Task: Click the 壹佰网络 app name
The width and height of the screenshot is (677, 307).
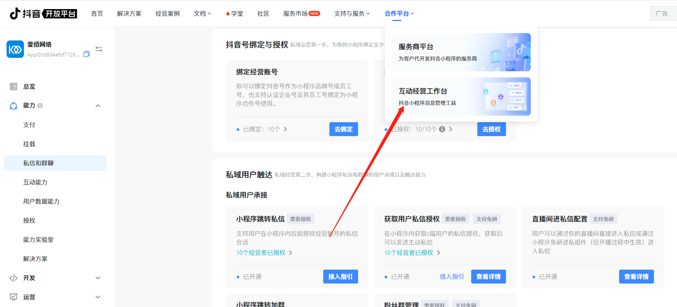Action: [x=40, y=44]
